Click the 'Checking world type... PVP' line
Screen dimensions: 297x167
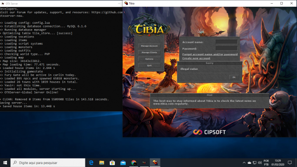pyautogui.click(x=25, y=54)
